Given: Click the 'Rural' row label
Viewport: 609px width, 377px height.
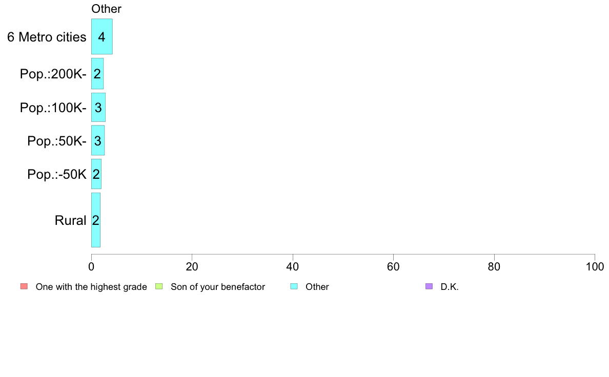Looking at the screenshot, I should pyautogui.click(x=70, y=220).
